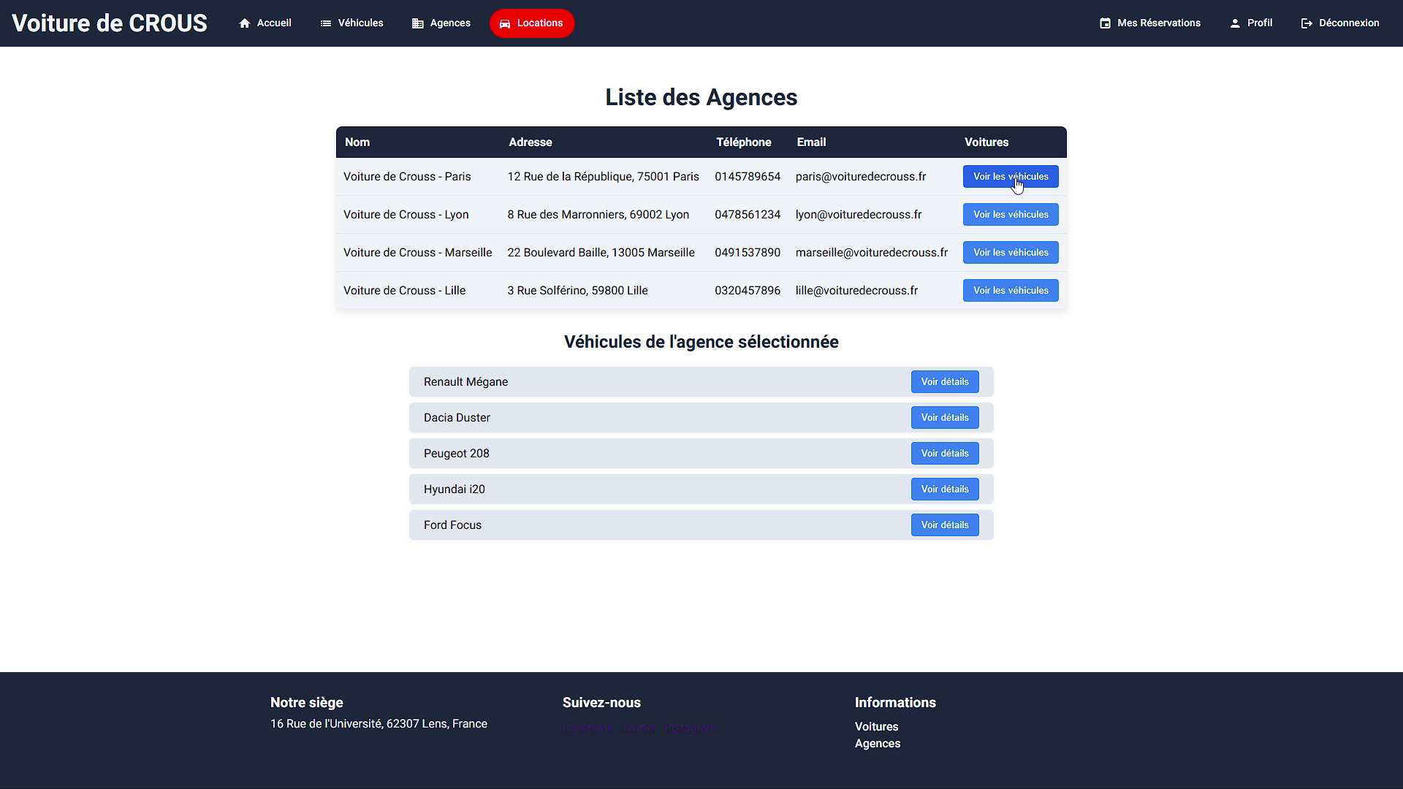Open the Voiture de CROUS logo
Screen dimensions: 1403x789
pyautogui.click(x=110, y=23)
